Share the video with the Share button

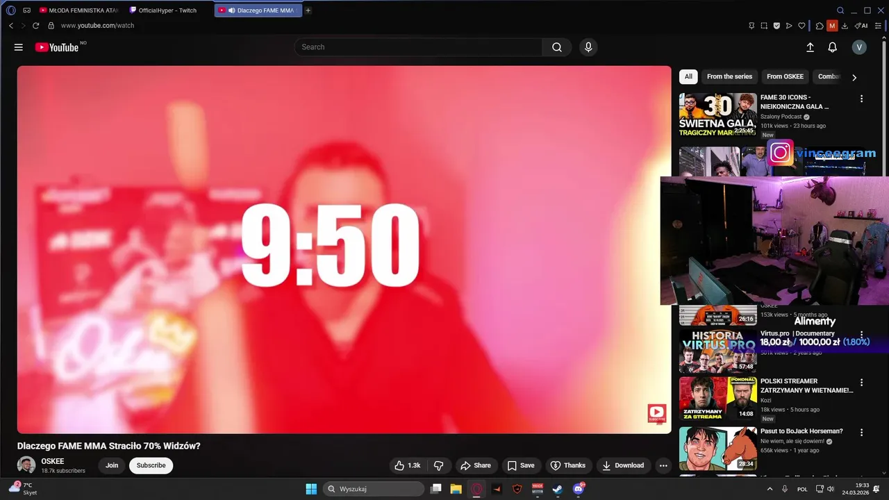click(x=476, y=465)
